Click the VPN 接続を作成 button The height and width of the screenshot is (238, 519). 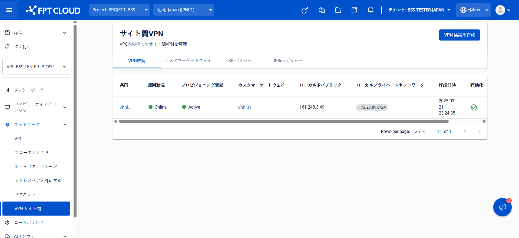click(460, 35)
